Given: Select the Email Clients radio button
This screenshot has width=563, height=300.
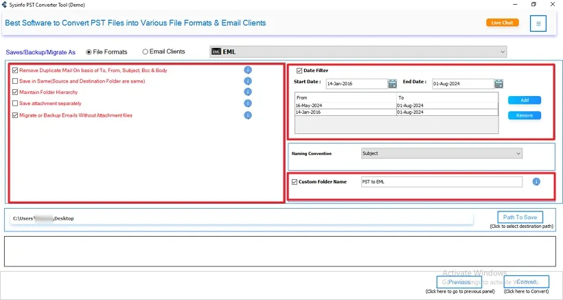Looking at the screenshot, I should pyautogui.click(x=145, y=51).
